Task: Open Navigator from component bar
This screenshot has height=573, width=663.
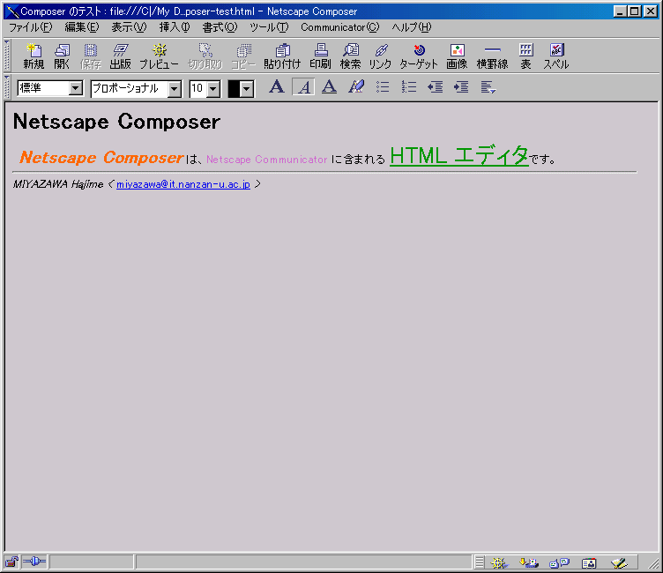Action: [x=499, y=562]
